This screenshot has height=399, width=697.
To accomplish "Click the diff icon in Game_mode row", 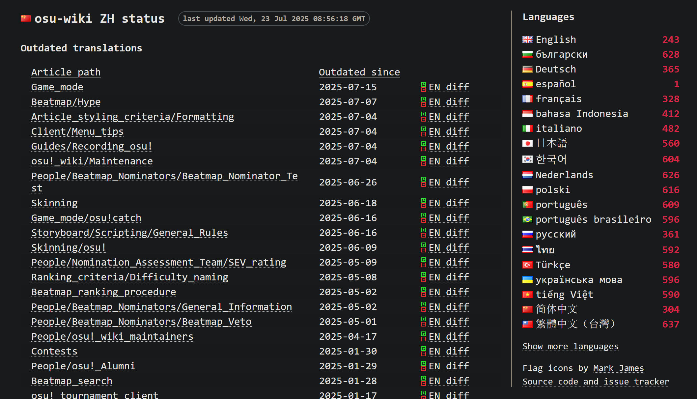I will click(424, 87).
